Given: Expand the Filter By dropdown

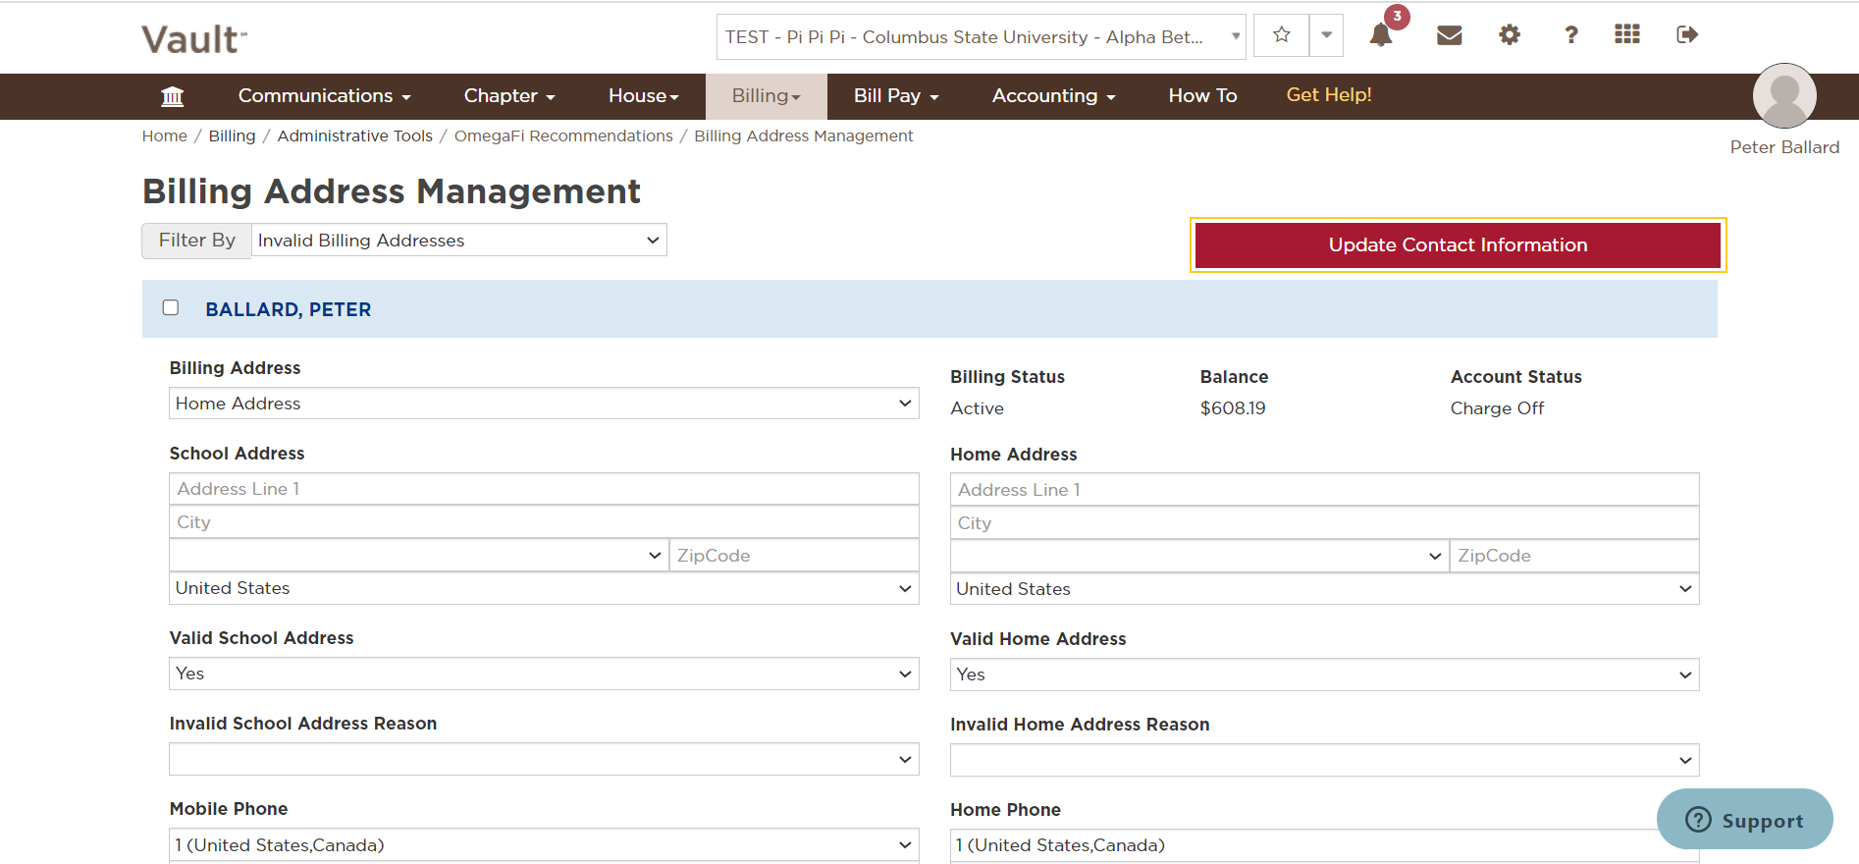Looking at the screenshot, I should (458, 241).
